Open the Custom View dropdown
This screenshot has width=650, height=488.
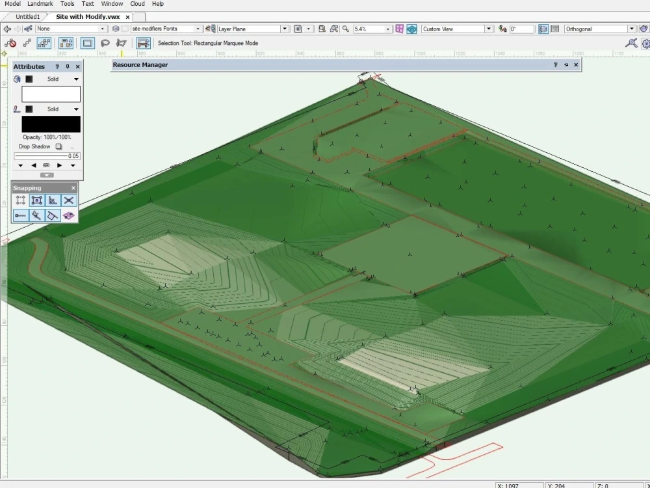(457, 29)
